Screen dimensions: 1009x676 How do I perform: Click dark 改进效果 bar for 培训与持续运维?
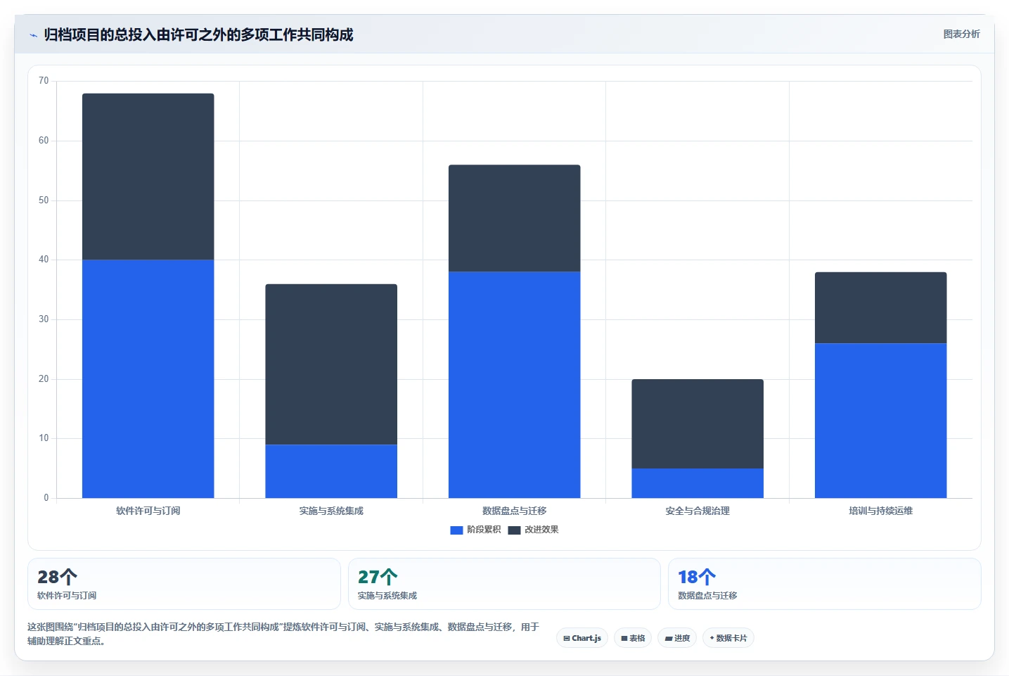(x=881, y=308)
